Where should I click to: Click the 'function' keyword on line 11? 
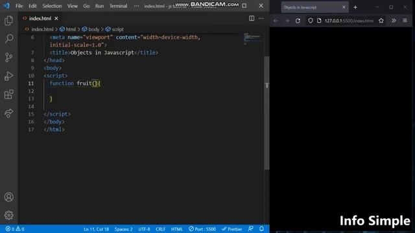pyautogui.click(x=62, y=83)
